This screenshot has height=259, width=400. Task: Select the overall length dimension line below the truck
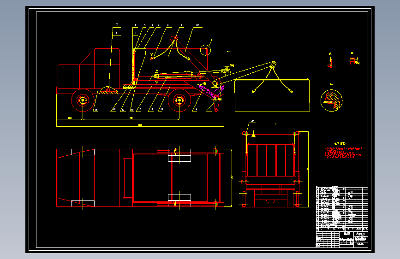coord(140,126)
